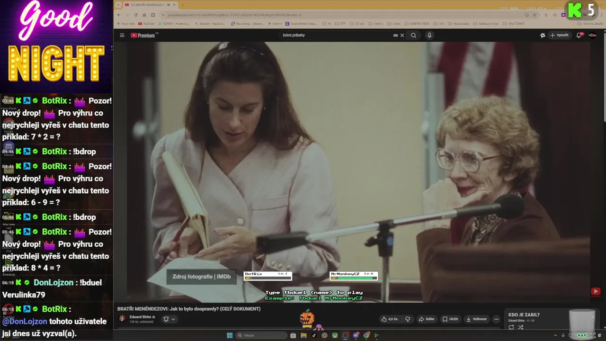
Task: Clear the 'krimi pribehy' search text
Action: point(402,36)
